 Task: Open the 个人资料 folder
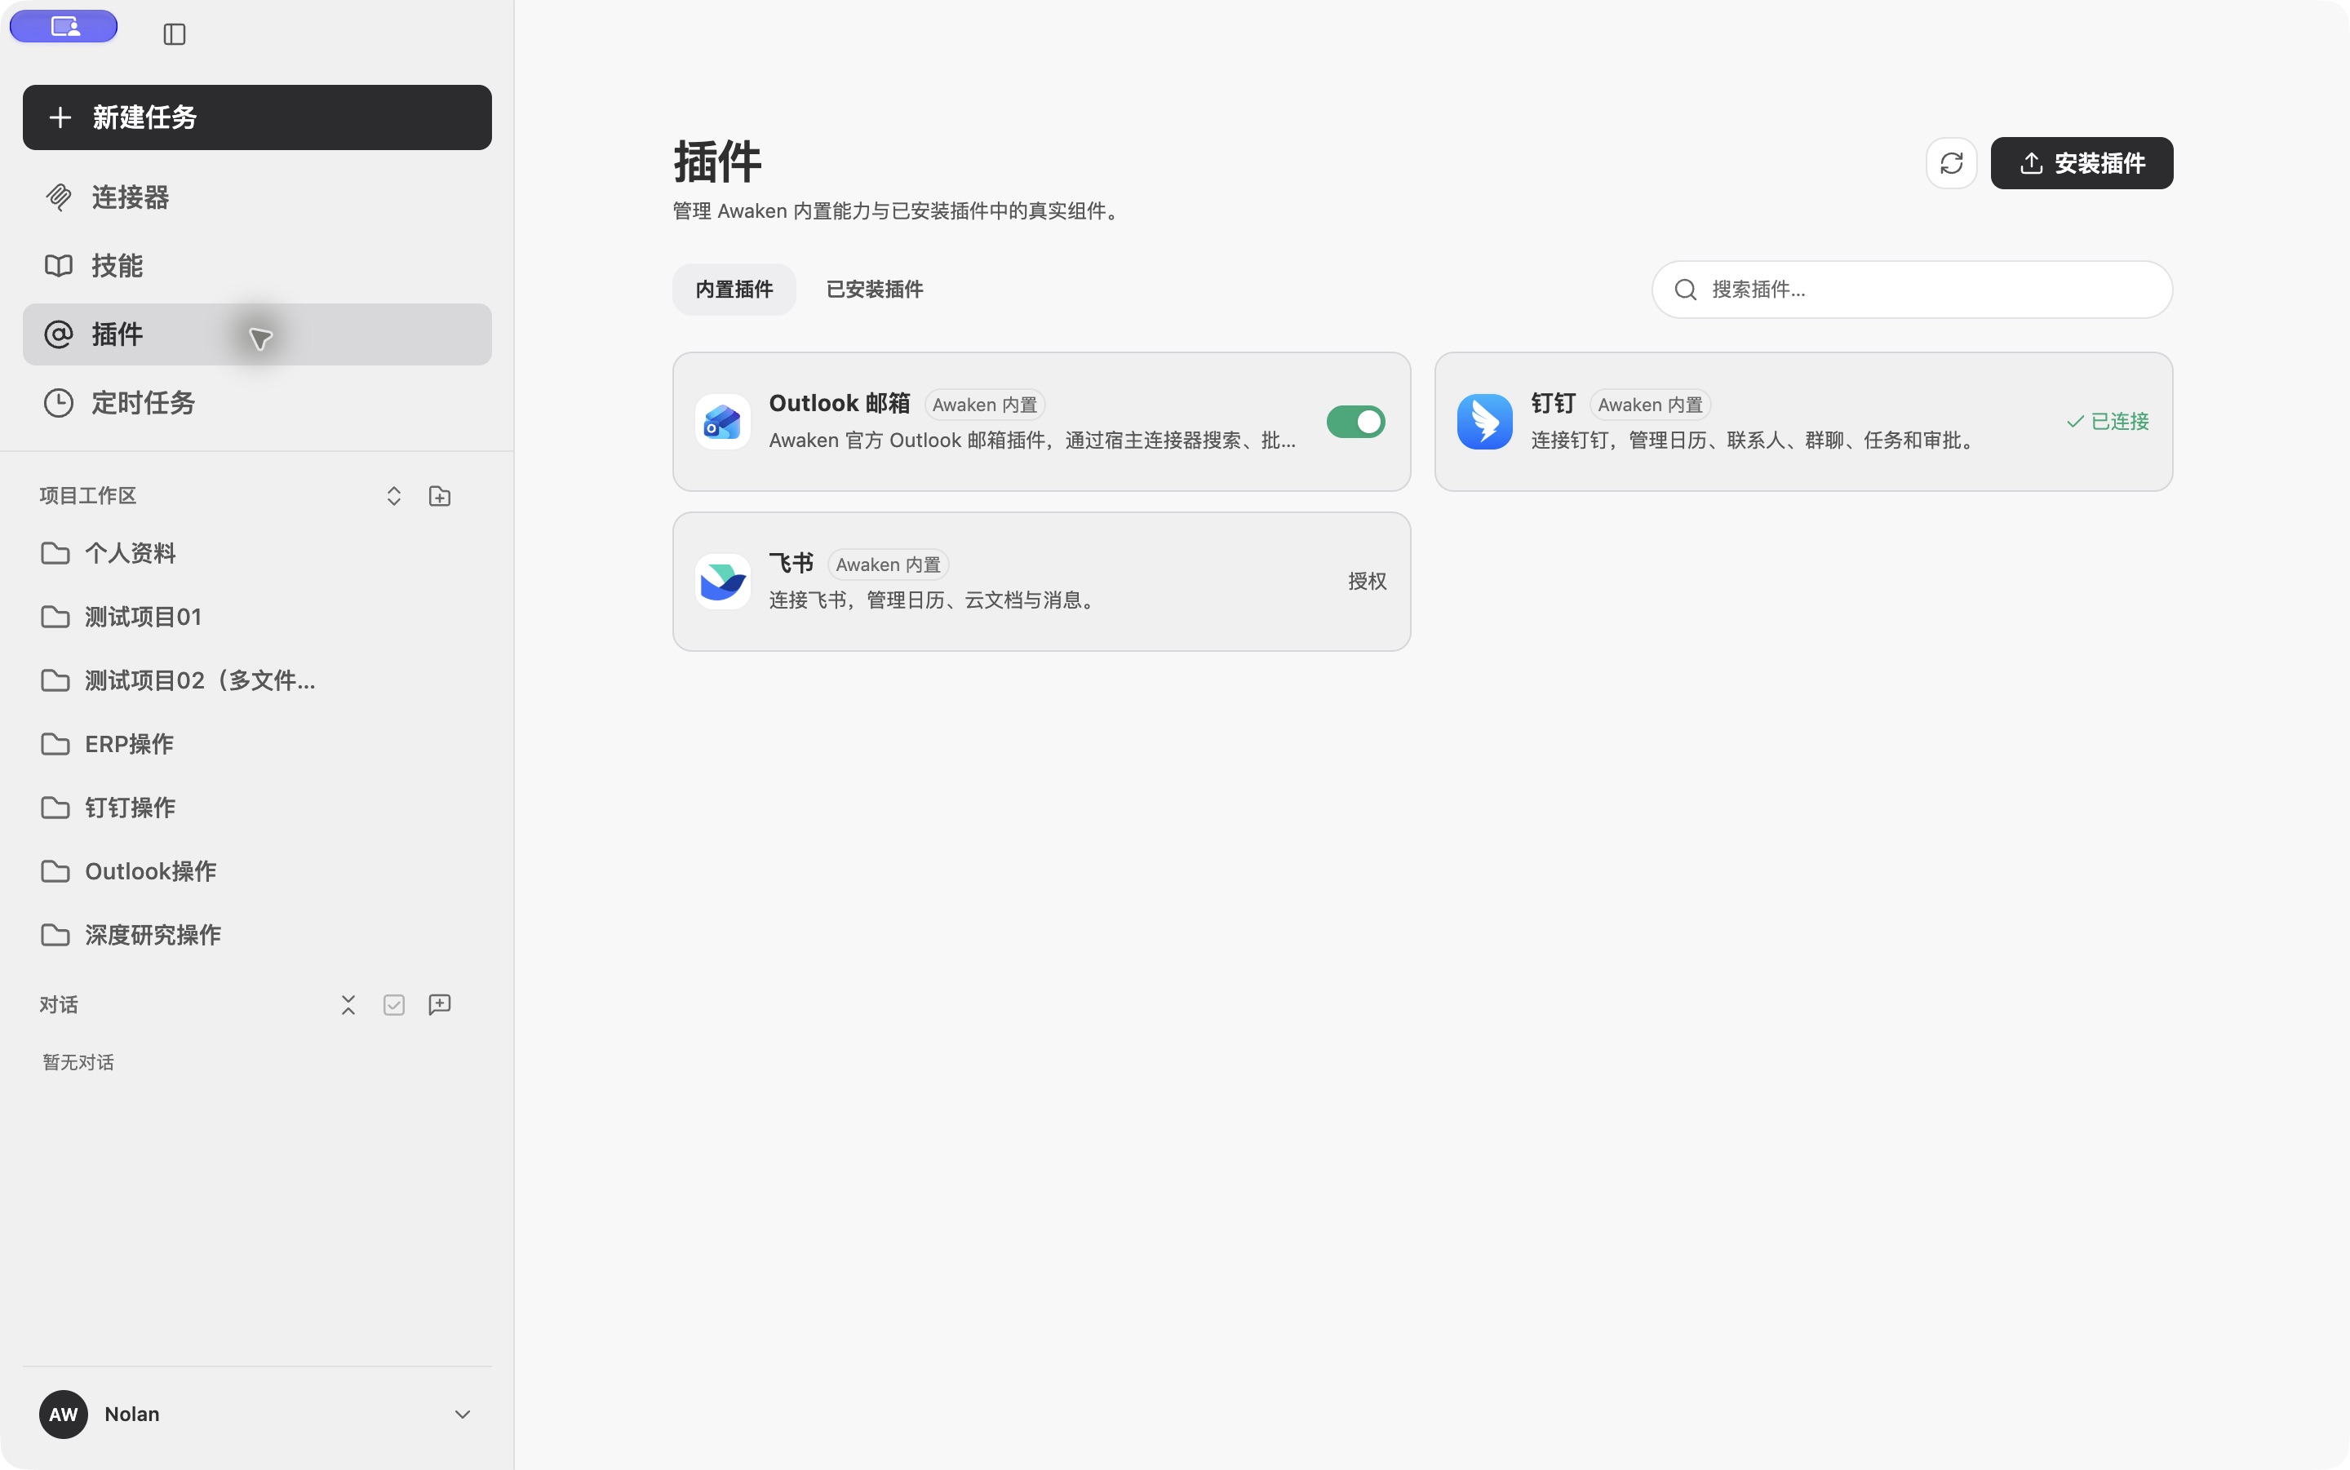click(x=258, y=553)
